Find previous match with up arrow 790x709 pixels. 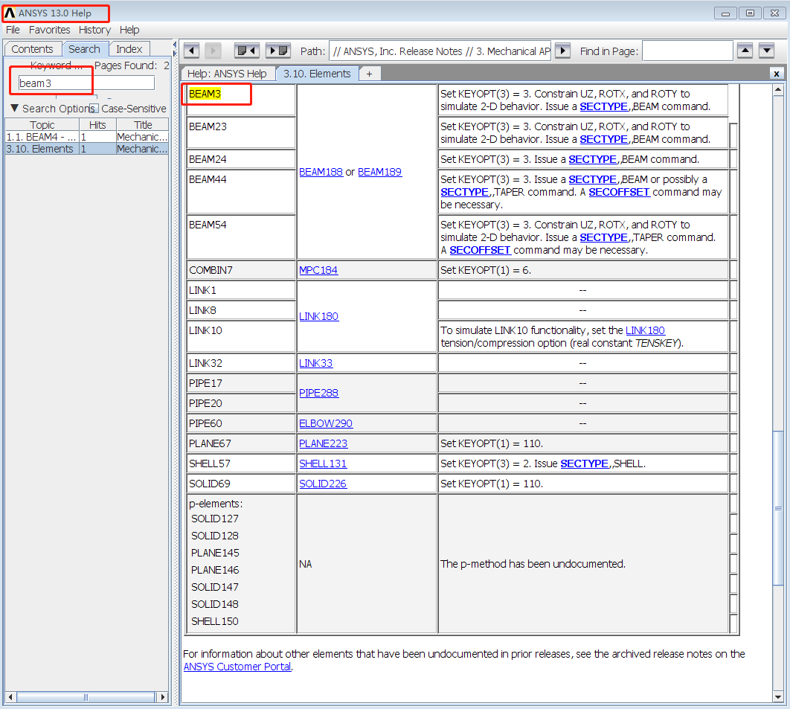pos(745,51)
